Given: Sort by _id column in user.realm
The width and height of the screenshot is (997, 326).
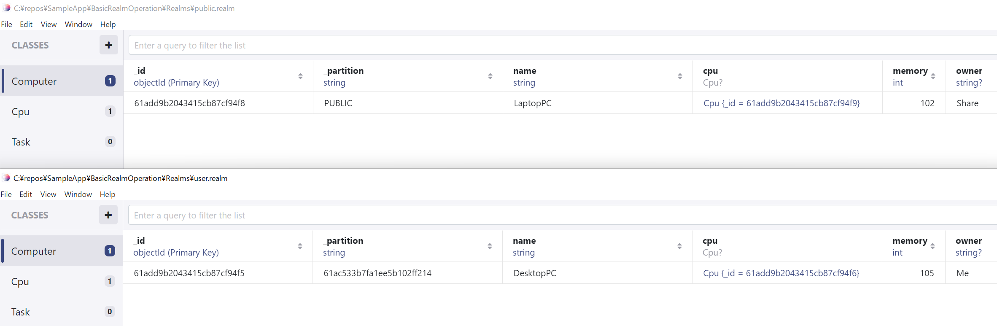Looking at the screenshot, I should [300, 246].
